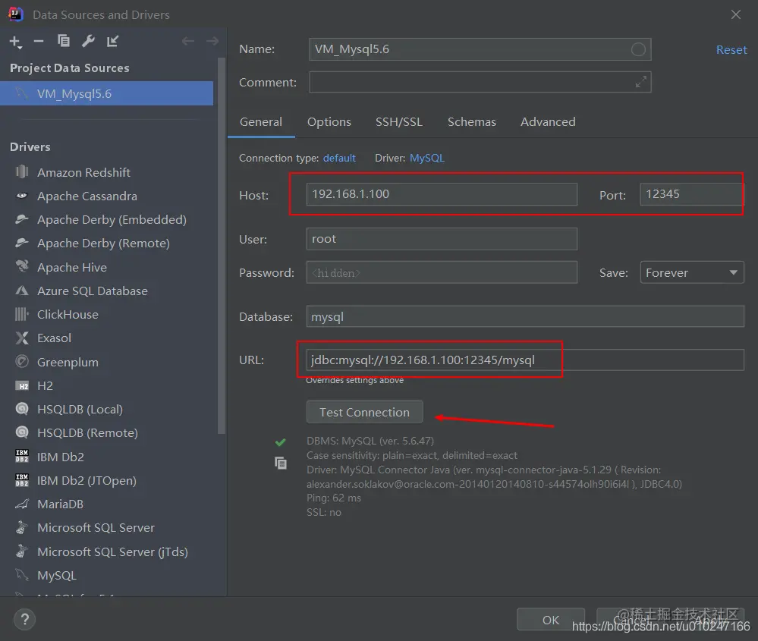Select Apache Hive driver
758x641 pixels.
(72, 267)
